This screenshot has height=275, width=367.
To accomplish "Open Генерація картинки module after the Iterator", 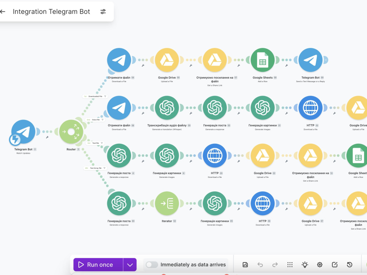I will [x=215, y=203].
